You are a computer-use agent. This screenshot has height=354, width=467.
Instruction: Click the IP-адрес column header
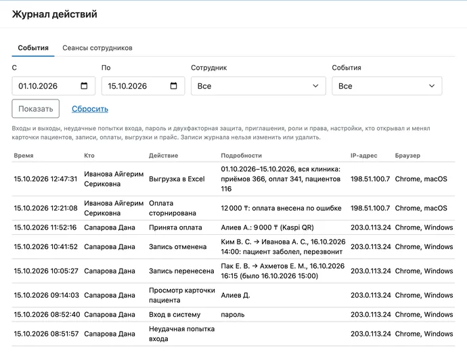click(363, 156)
